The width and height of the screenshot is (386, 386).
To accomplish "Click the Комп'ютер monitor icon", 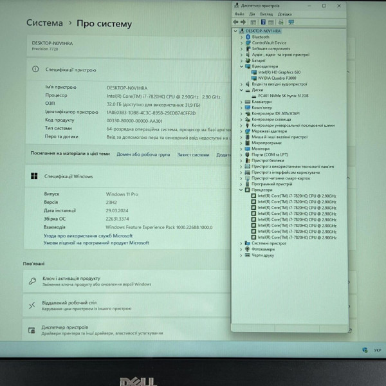I will tap(248, 107).
